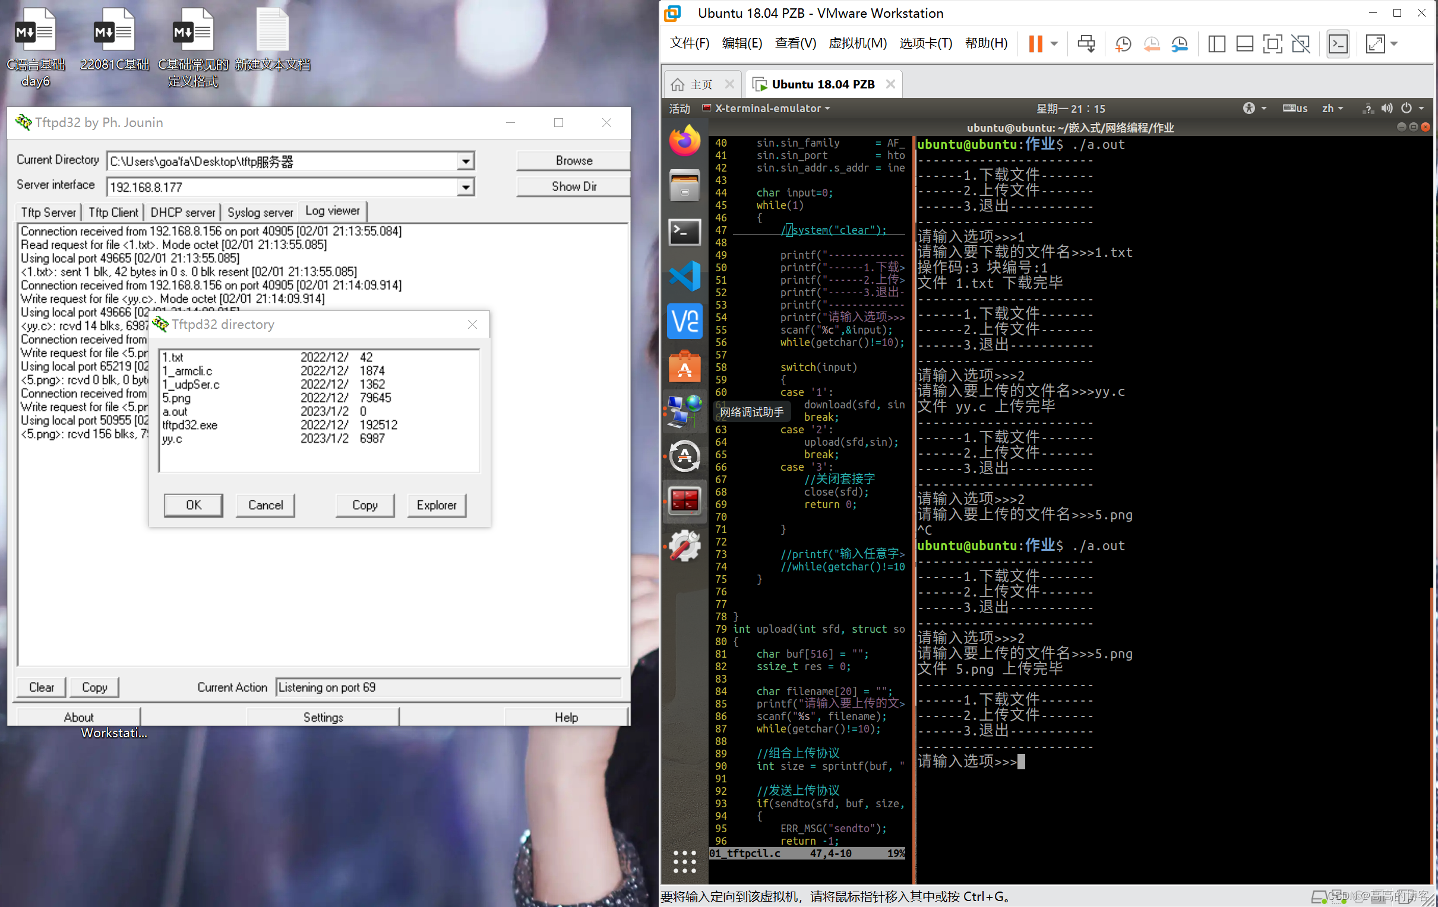This screenshot has height=907, width=1438.
Task: Open the 新建文本文档 desktop file icon
Action: (272, 39)
